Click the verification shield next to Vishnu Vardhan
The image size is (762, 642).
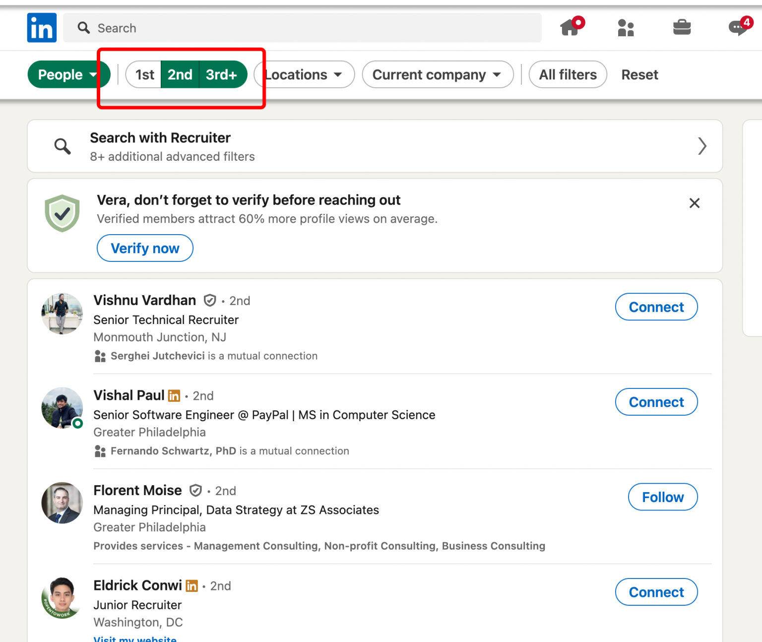click(210, 300)
